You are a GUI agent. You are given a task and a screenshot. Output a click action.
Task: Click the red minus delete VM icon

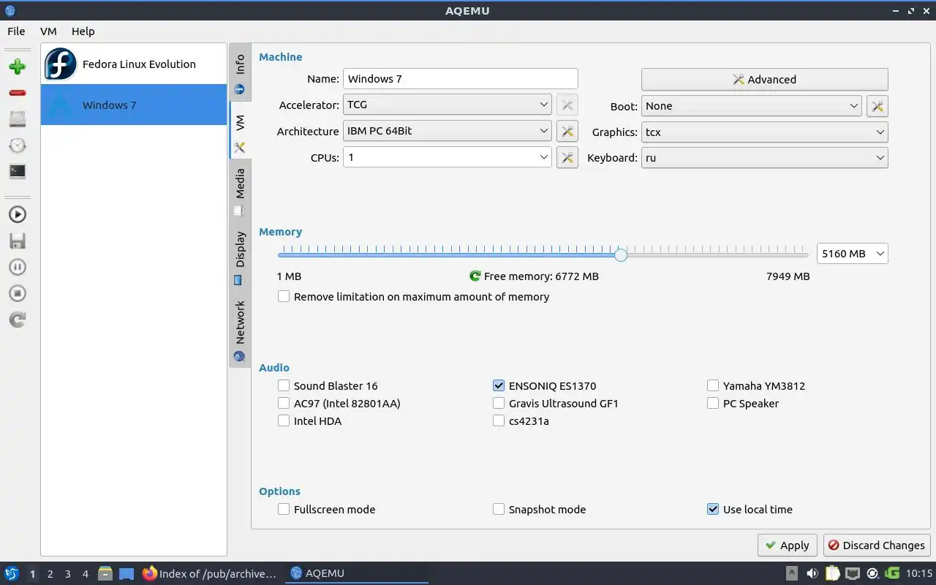coord(18,93)
